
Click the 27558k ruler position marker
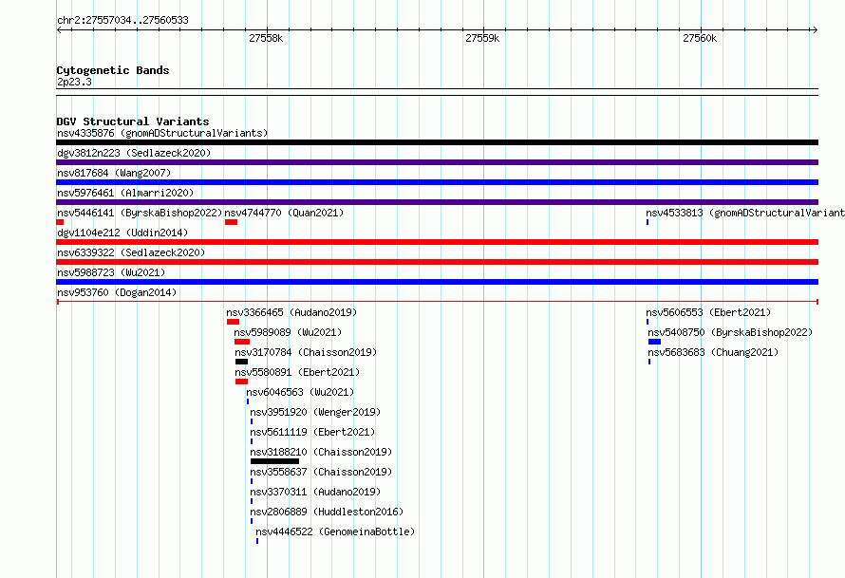[x=266, y=38]
